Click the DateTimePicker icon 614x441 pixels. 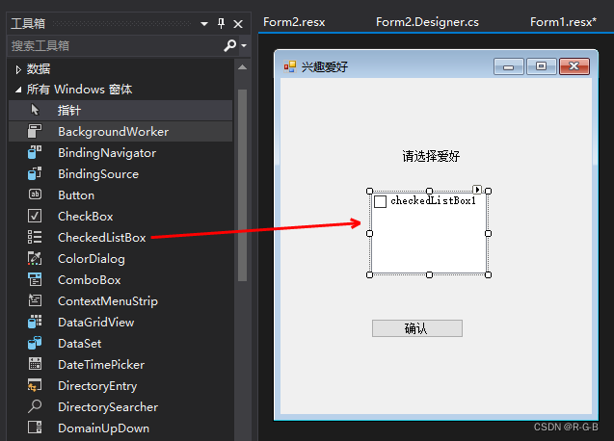(x=35, y=364)
